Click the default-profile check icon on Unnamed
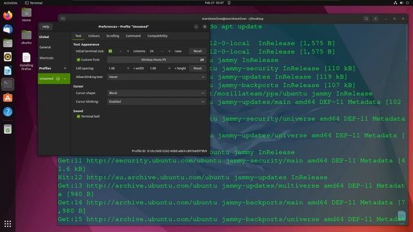This screenshot has width=413, height=232. 58,79
